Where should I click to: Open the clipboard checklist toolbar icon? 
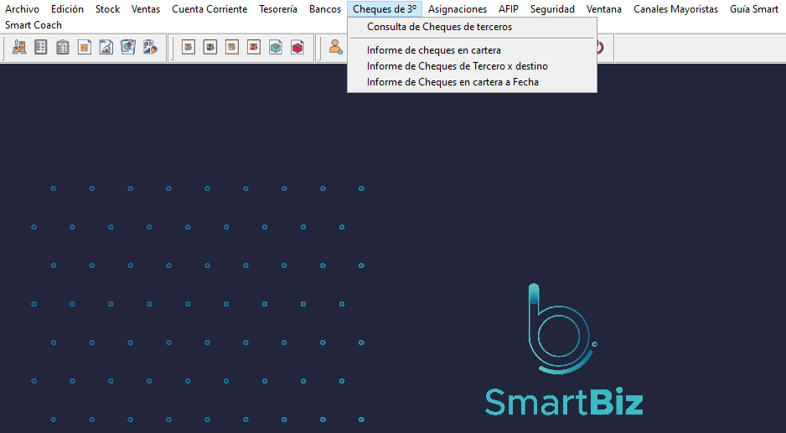point(63,48)
